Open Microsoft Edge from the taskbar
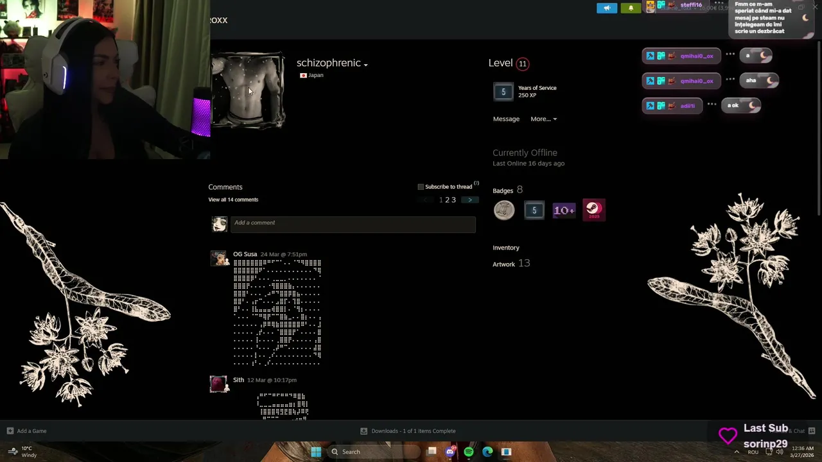 [487, 452]
